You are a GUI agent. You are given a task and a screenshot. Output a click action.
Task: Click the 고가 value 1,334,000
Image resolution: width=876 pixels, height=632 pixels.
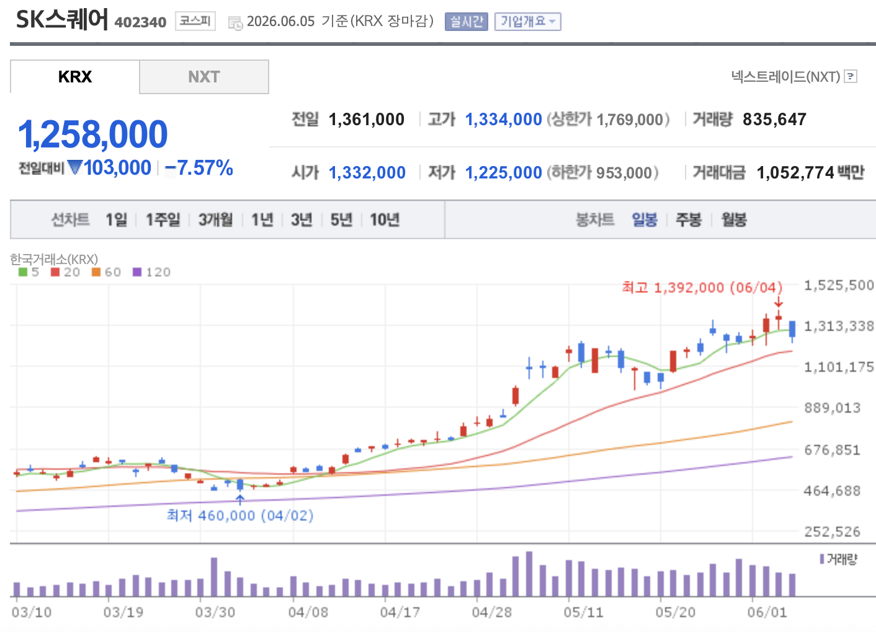(x=504, y=119)
